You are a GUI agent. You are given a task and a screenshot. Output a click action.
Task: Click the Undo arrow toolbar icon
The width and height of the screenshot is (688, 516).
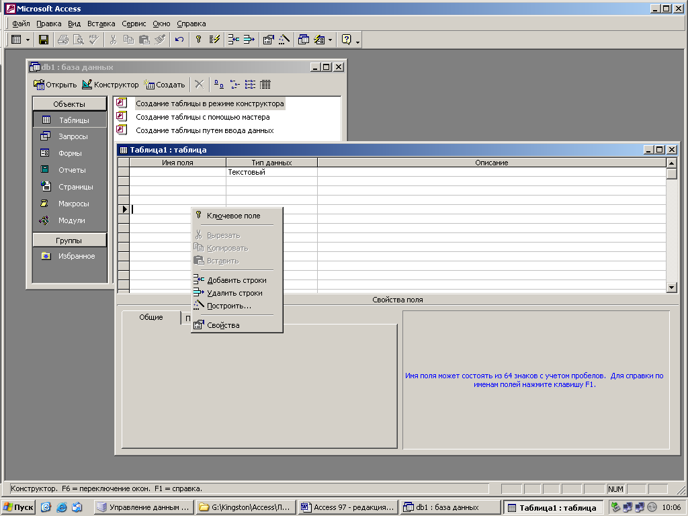click(179, 40)
